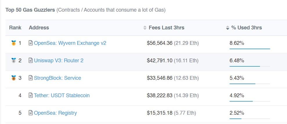The width and height of the screenshot is (287, 124).
Task: Click the gold medal icon for rank 1
Action: pyautogui.click(x=13, y=43)
